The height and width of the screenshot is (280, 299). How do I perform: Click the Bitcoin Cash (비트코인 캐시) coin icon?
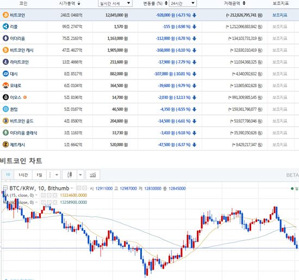coord(5,50)
